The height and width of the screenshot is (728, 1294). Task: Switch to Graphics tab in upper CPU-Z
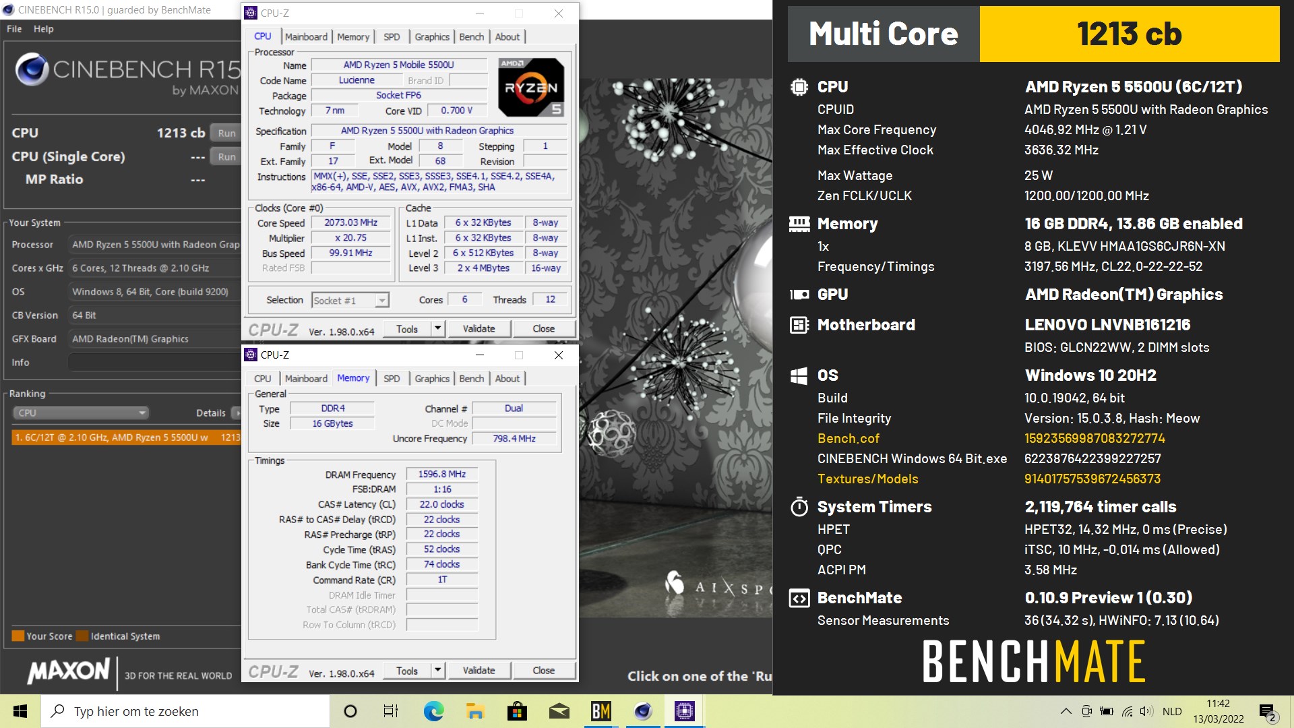coord(432,37)
